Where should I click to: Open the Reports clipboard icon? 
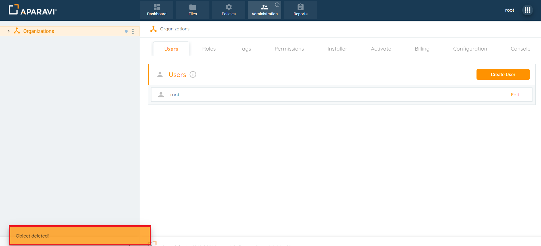pos(300,7)
